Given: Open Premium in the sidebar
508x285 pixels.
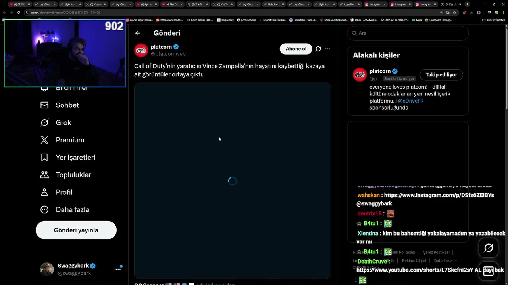Looking at the screenshot, I should (x=62, y=140).
